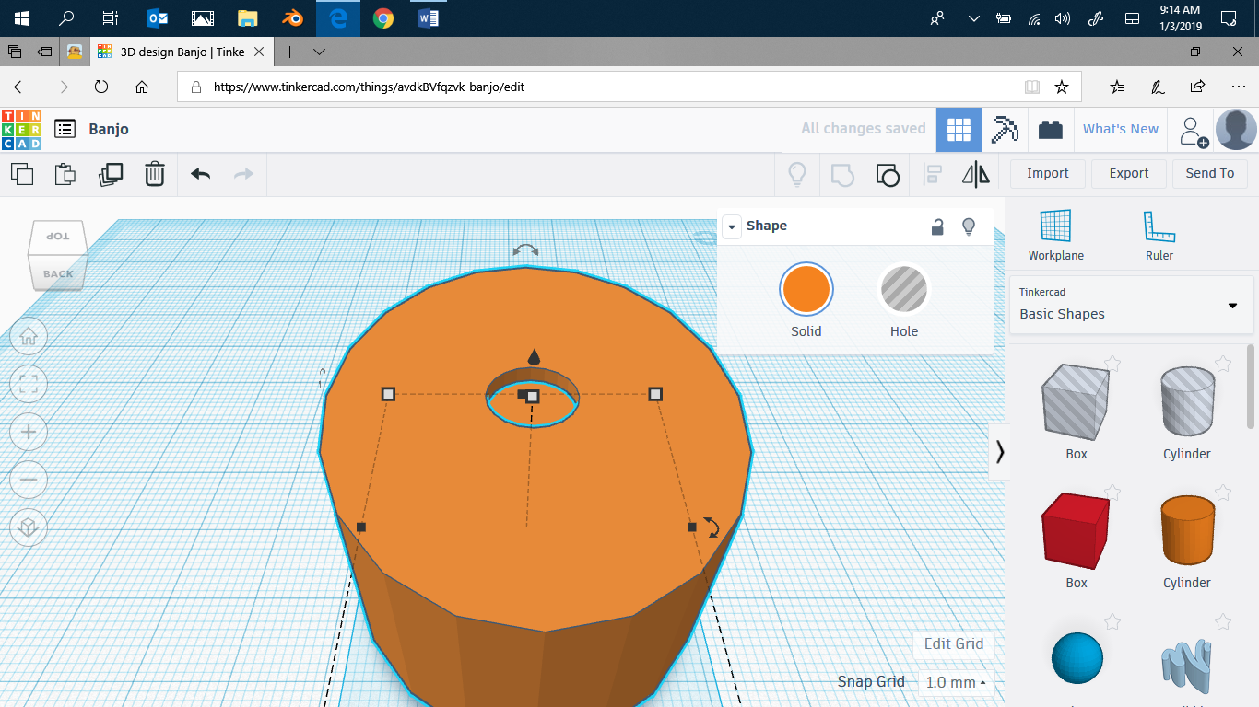The height and width of the screenshot is (707, 1259).
Task: Favorite the red Box shape star
Action: (x=1112, y=493)
